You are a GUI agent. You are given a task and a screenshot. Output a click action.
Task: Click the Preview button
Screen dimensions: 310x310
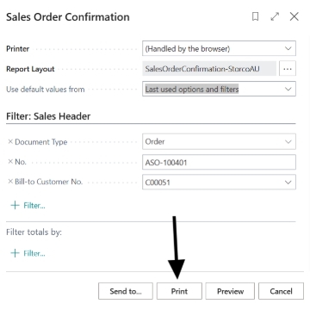click(x=230, y=291)
